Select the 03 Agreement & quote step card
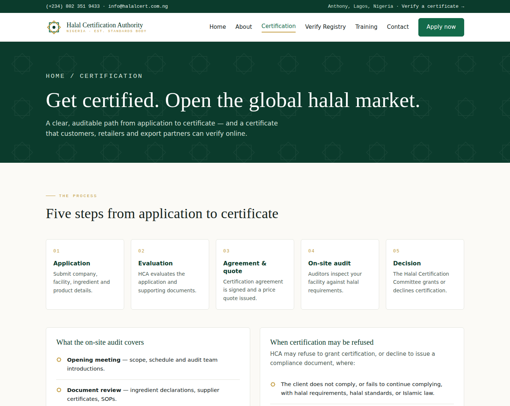The width and height of the screenshot is (510, 406). [x=255, y=274]
